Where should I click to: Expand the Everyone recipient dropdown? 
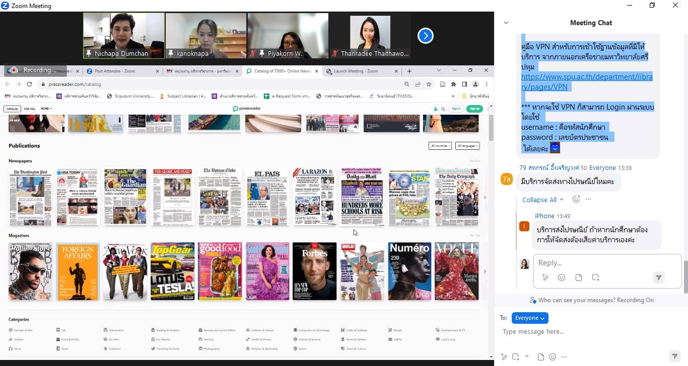pos(530,318)
